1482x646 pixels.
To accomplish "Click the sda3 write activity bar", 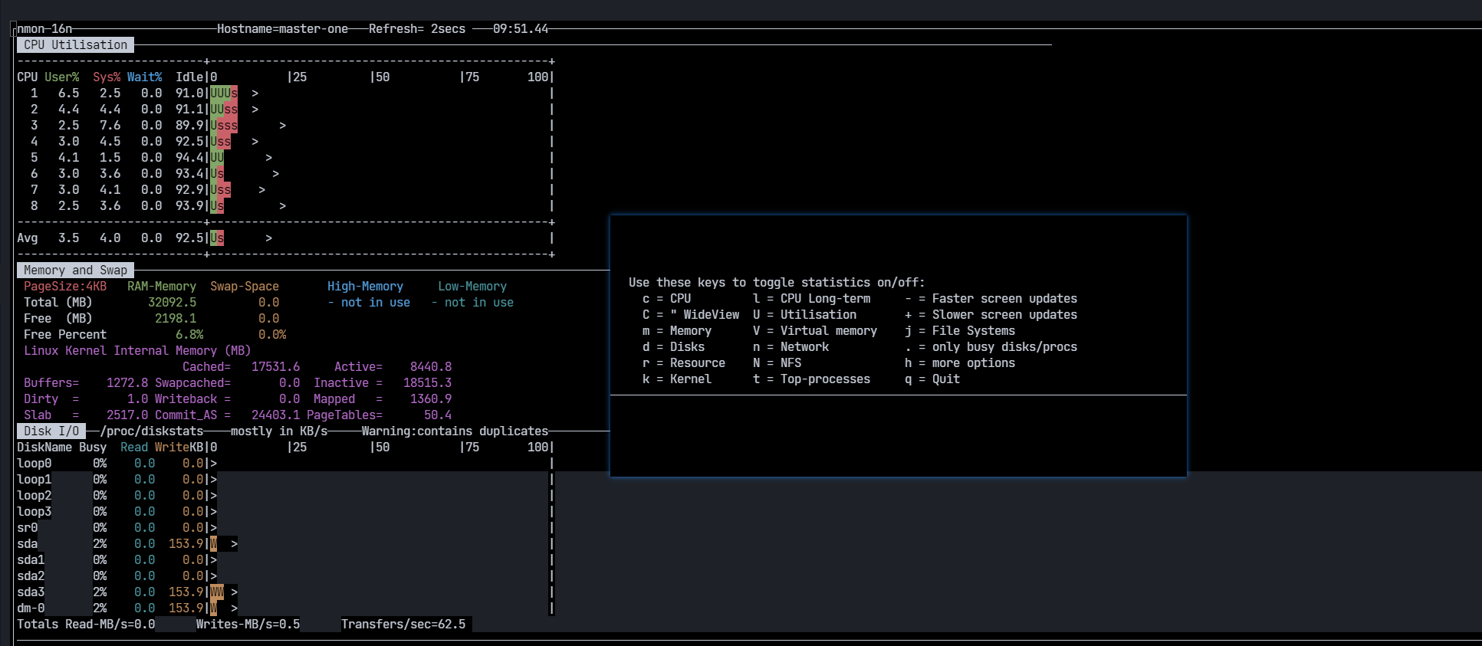I will [x=217, y=592].
